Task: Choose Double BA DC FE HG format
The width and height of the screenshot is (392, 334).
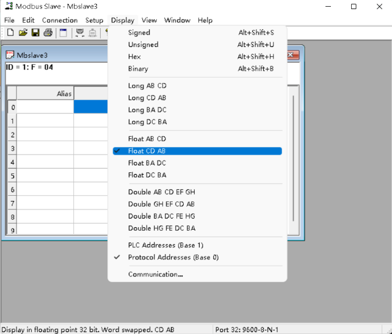Action: coord(197,216)
